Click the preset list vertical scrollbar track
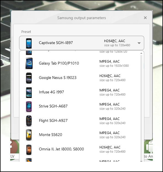 click(141, 107)
